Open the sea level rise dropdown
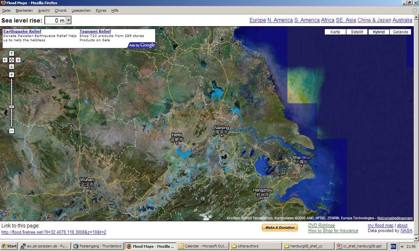This screenshot has width=419, height=251. point(69,20)
